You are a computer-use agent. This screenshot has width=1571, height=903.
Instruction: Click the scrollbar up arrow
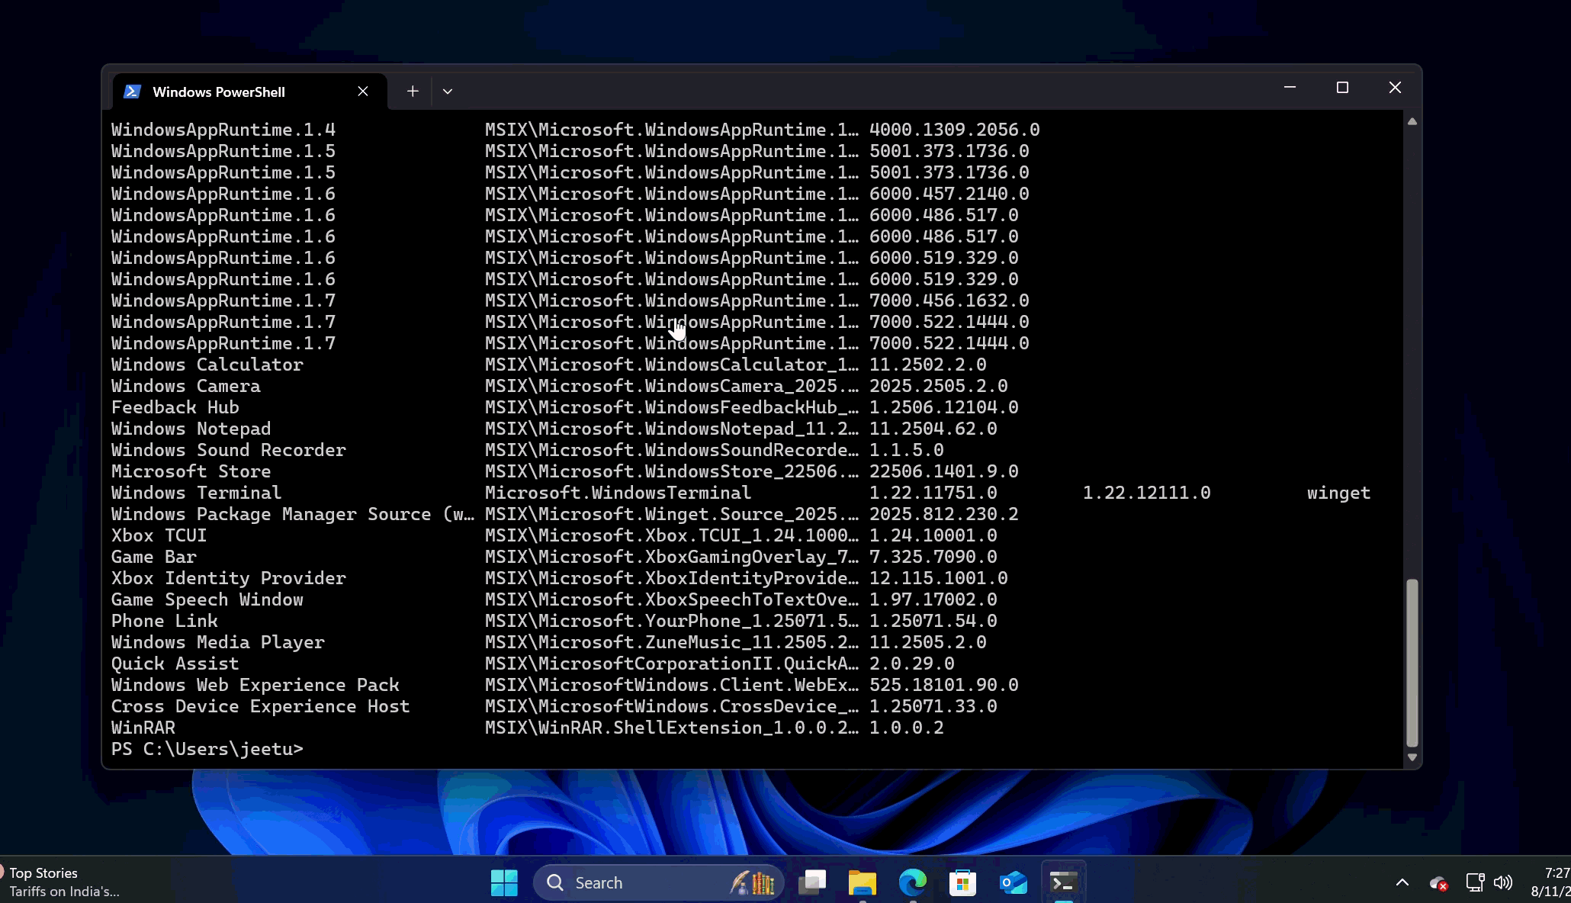point(1412,122)
